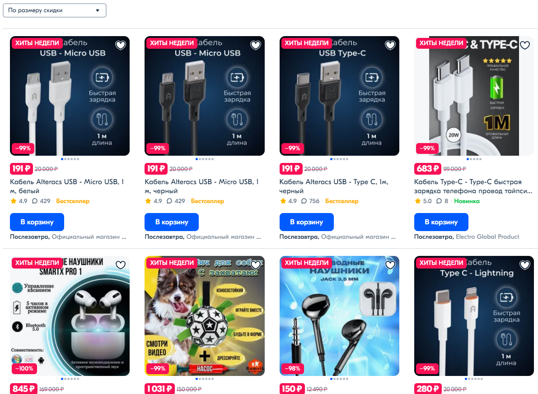Open the 'По размеру скидки' sort dropdown
The height and width of the screenshot is (394, 538).
point(55,10)
